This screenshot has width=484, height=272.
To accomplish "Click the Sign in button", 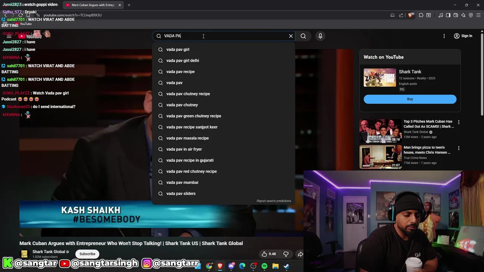I will 463,36.
